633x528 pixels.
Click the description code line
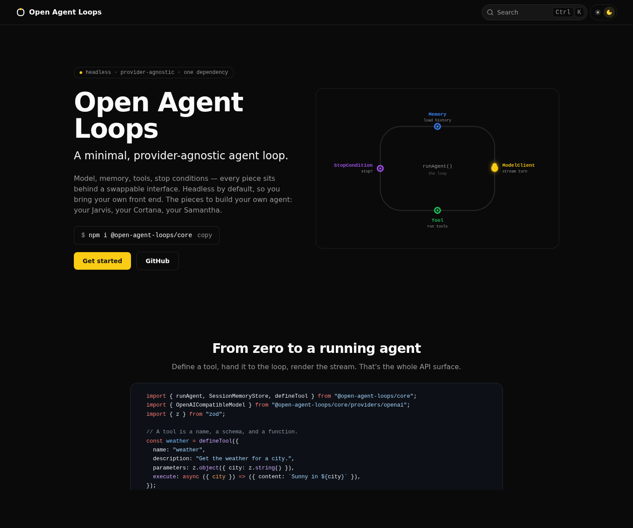(x=224, y=459)
